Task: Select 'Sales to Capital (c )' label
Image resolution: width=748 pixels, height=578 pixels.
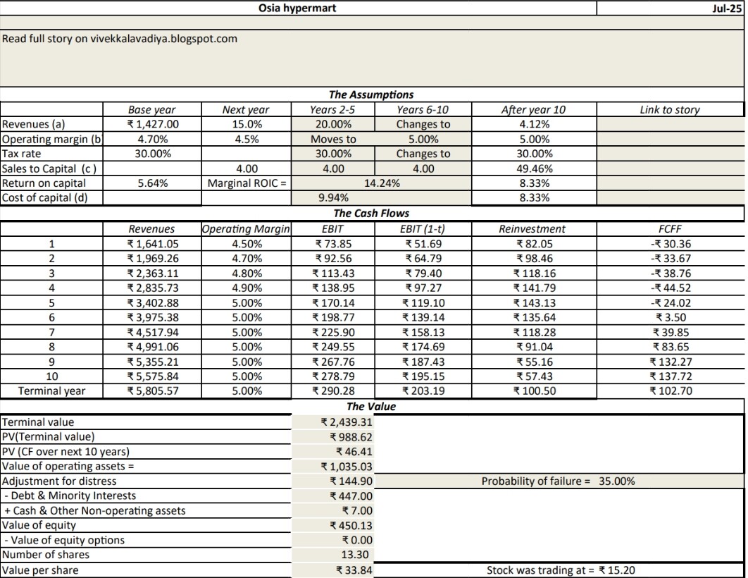Action: [x=49, y=168]
